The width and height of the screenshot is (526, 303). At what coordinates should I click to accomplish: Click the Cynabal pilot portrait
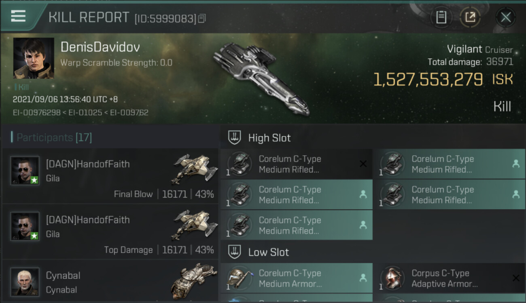(x=25, y=282)
